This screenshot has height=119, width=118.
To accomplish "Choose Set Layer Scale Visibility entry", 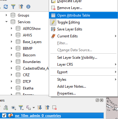I will 83,58.
